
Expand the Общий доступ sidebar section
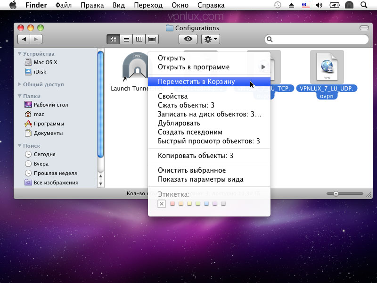pyautogui.click(x=20, y=84)
